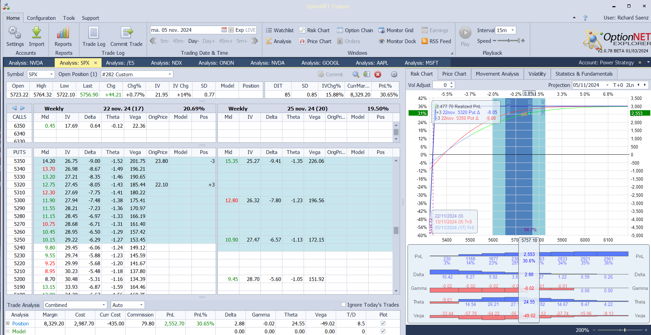Toggle the Exp LIVE chart toggle icon
Viewport: 651px width, 335px height.
tap(231, 30)
